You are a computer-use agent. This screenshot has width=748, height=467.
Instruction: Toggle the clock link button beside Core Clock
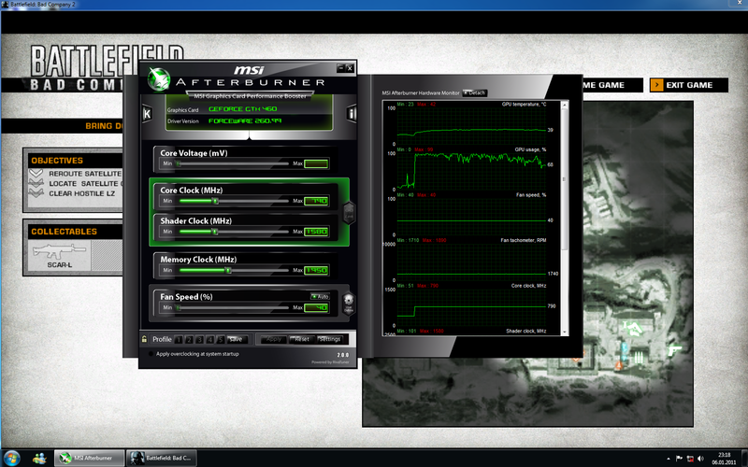[349, 212]
